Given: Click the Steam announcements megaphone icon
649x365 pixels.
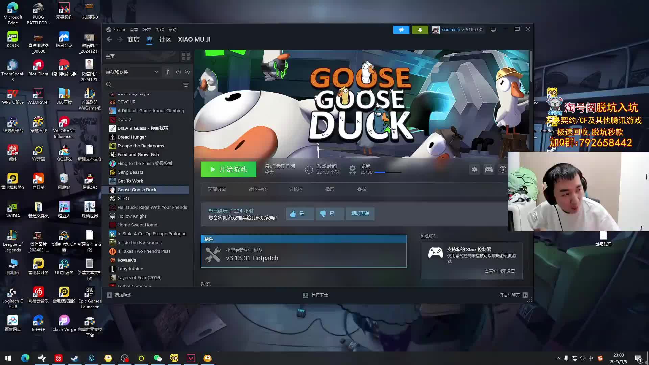Looking at the screenshot, I should coord(401,30).
